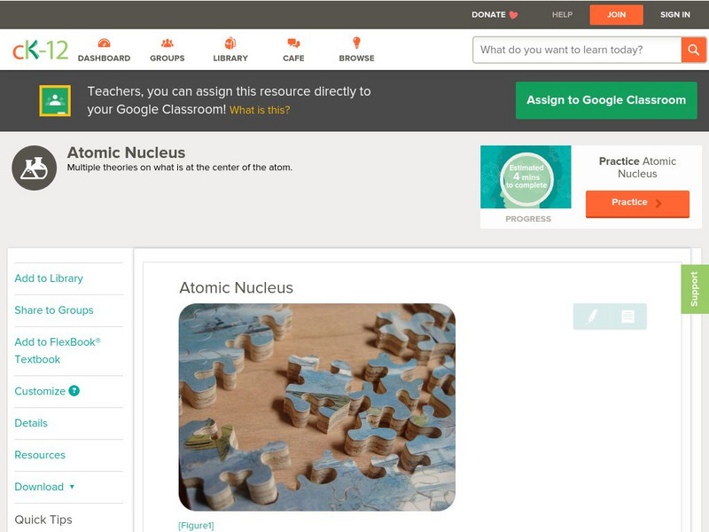Click the CK-12 logo

point(40,50)
